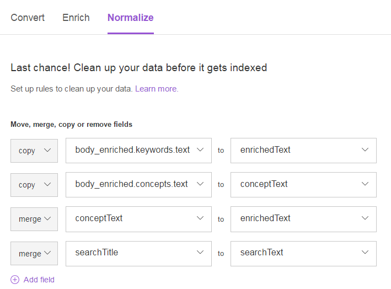This screenshot has width=391, height=289.
Task: Expand the conceptText source field dropdown
Action: [138, 218]
